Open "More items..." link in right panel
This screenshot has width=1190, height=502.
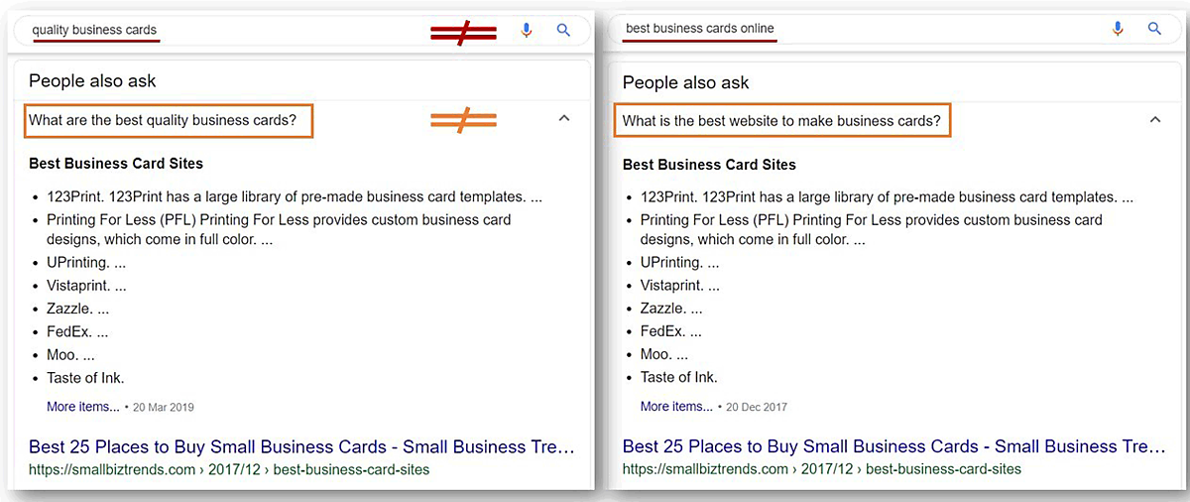click(x=676, y=407)
